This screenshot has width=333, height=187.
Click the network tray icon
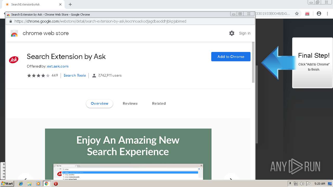[x=296, y=184]
